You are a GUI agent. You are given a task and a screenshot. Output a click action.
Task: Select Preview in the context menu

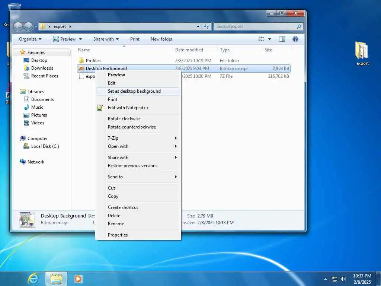coord(138,75)
